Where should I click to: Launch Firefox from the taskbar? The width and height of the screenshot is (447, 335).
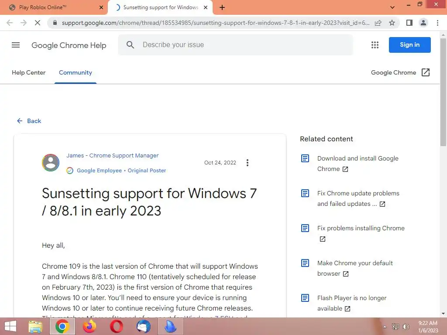coord(89,326)
